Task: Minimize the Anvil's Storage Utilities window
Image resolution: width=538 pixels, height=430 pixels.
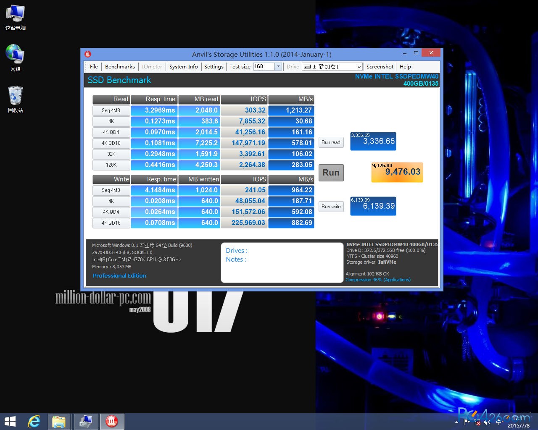Action: pyautogui.click(x=404, y=53)
